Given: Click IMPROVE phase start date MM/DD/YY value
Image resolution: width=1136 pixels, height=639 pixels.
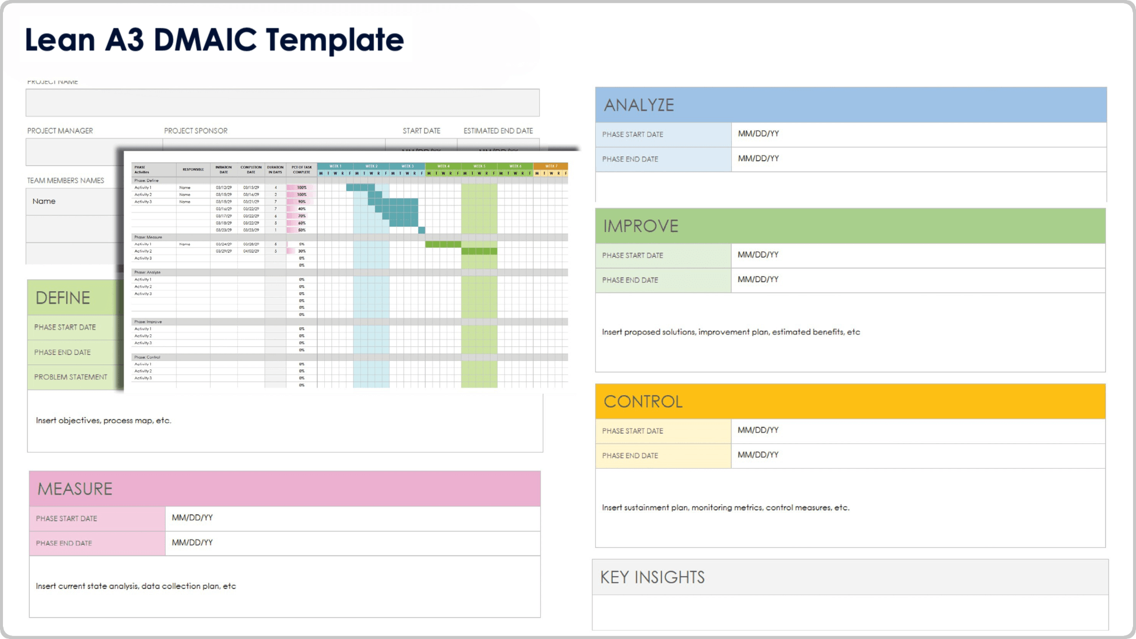Looking at the screenshot, I should click(x=758, y=254).
